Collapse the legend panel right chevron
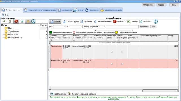This screenshot has width=181, height=101. 132,31
